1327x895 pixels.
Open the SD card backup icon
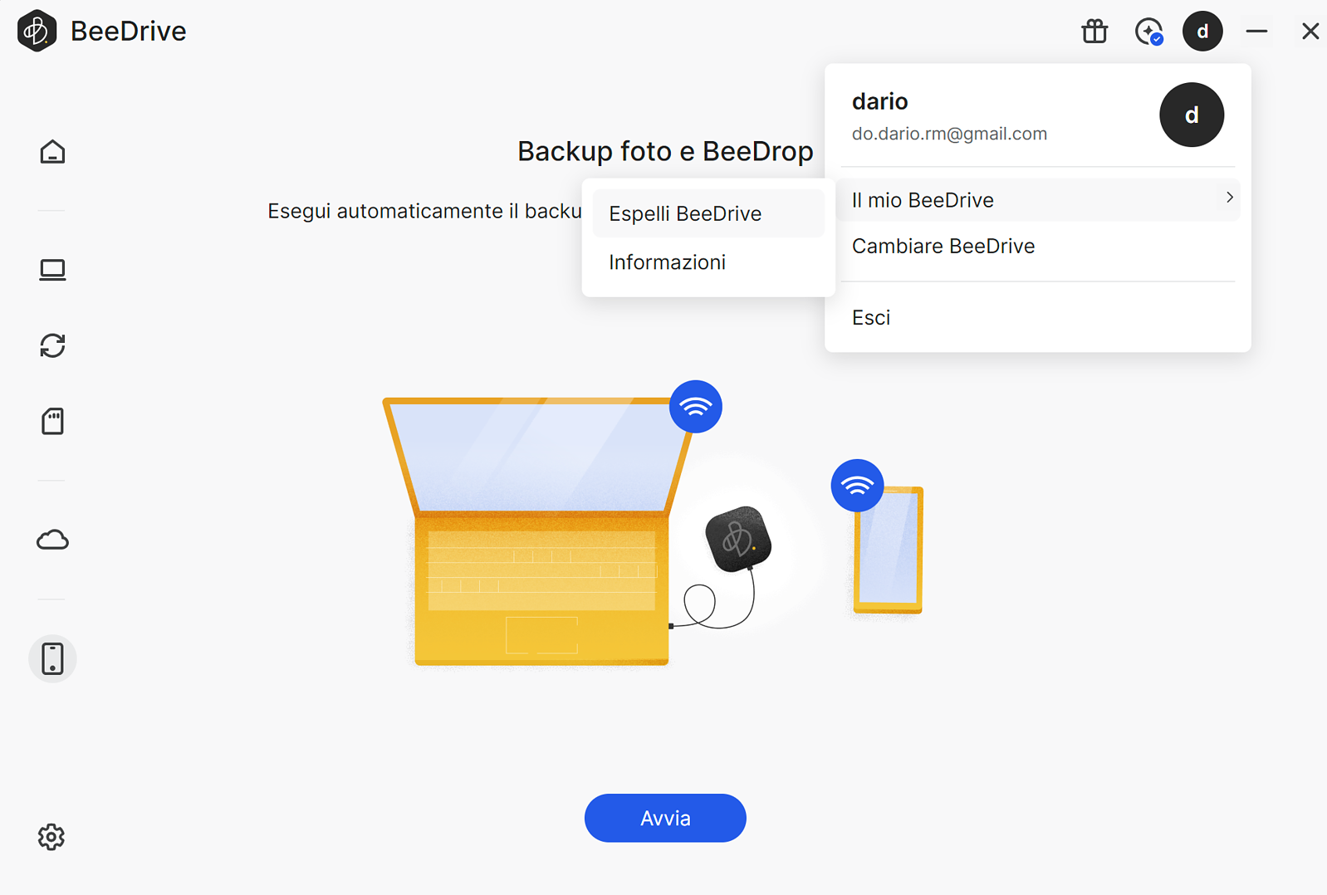[52, 421]
